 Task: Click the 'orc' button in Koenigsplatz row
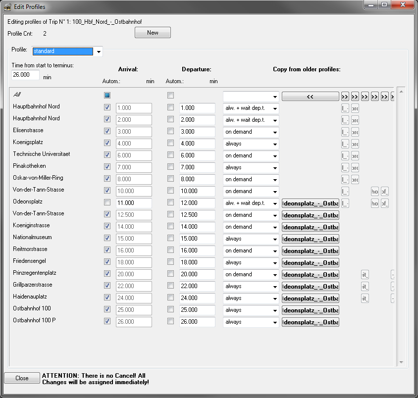355,144
